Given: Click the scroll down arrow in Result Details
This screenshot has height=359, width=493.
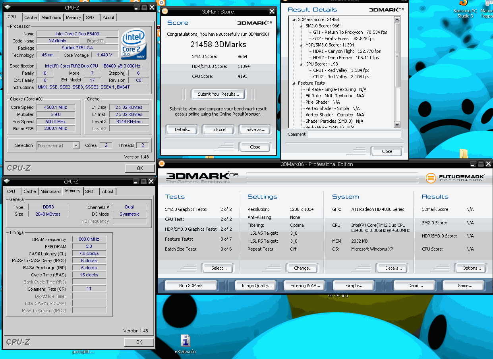Looking at the screenshot, I should (397, 124).
